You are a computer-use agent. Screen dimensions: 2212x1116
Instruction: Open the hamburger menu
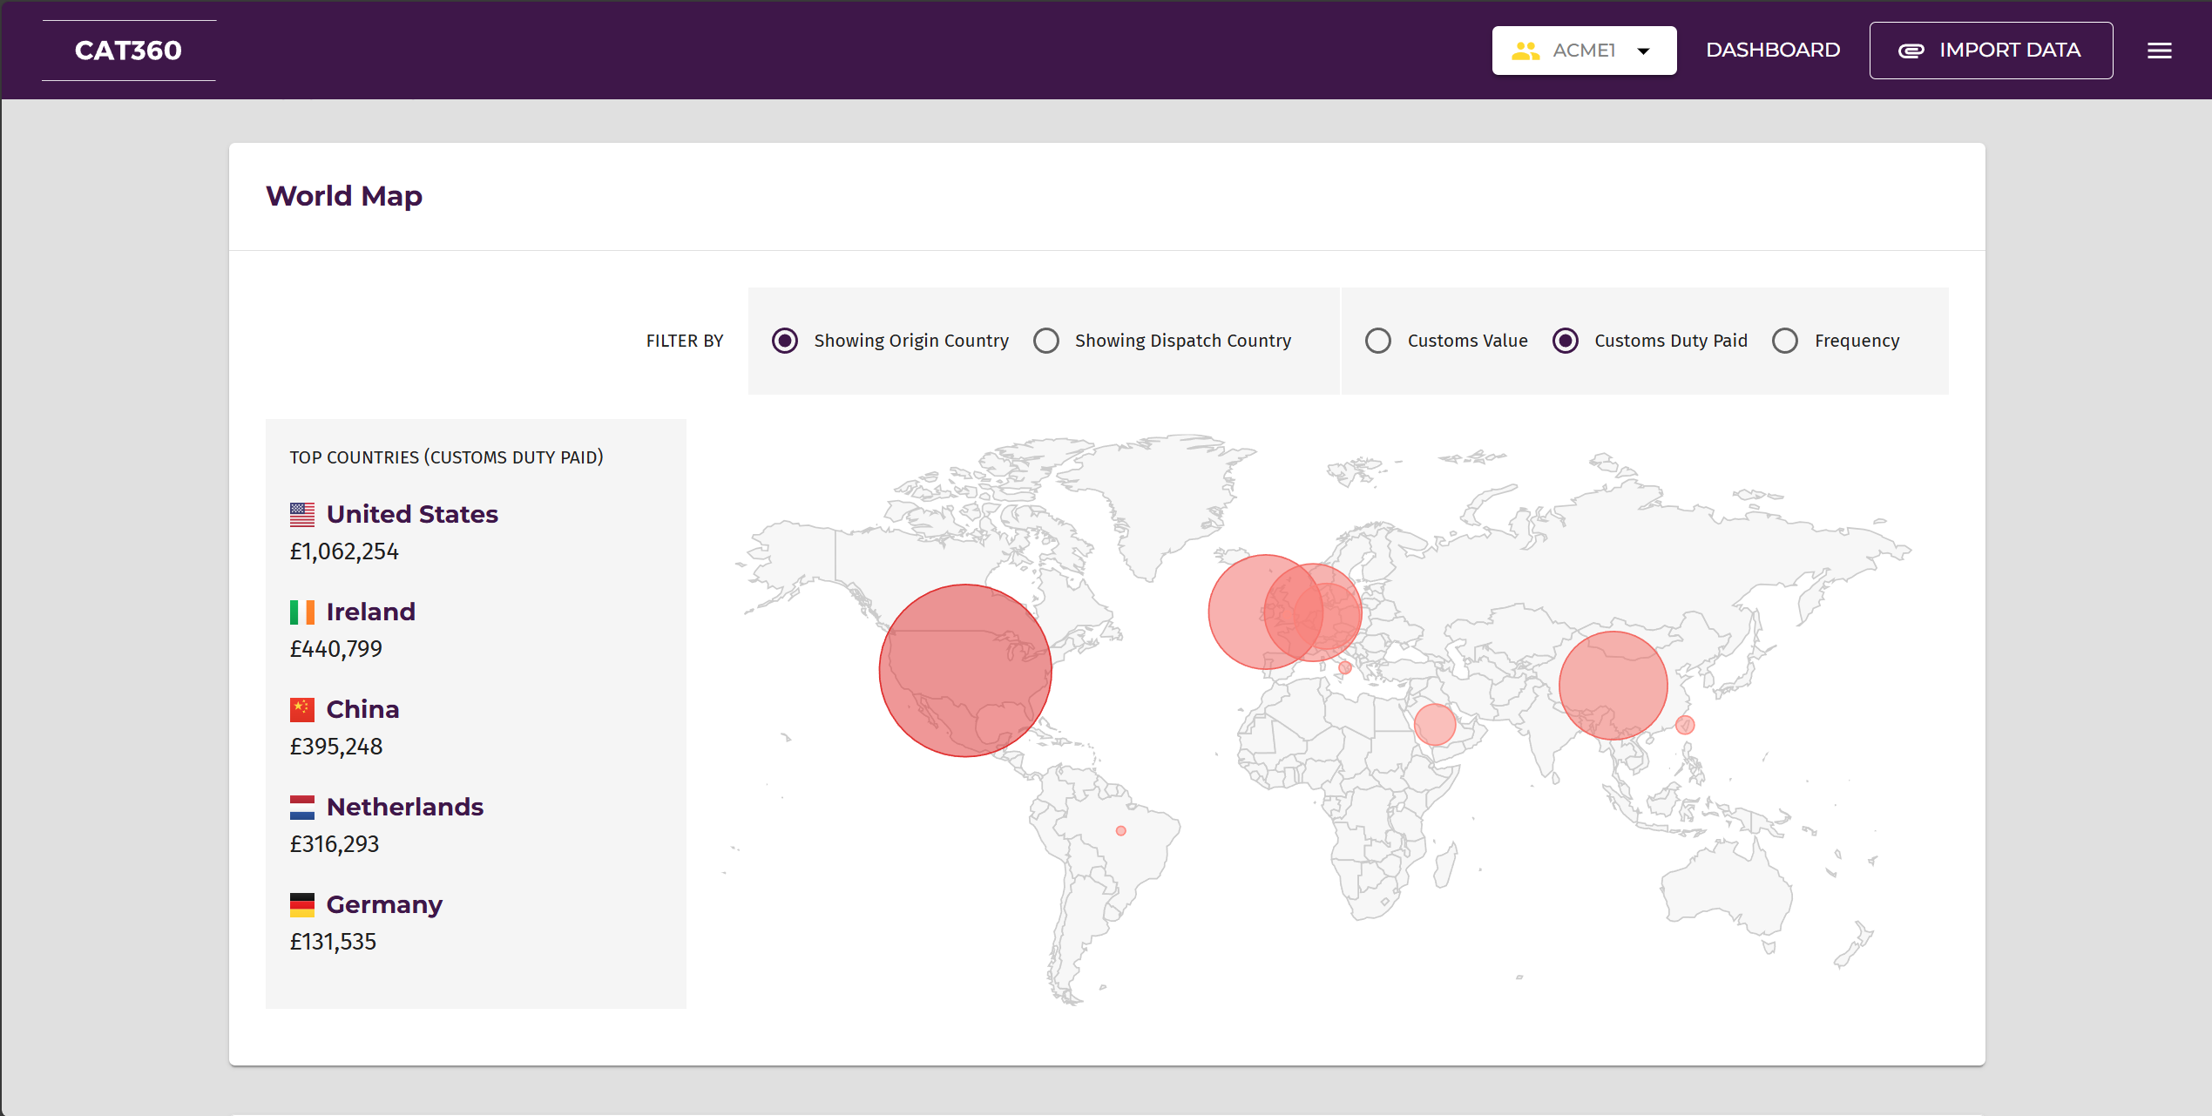pos(2160,50)
